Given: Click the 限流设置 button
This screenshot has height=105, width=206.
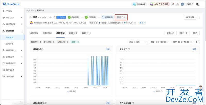Looking at the screenshot, I should (184, 33).
